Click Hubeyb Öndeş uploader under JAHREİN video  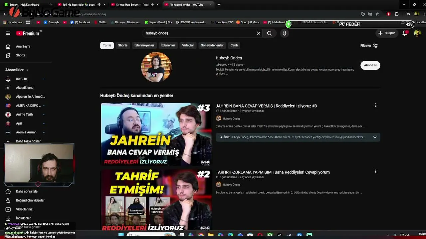click(231, 119)
